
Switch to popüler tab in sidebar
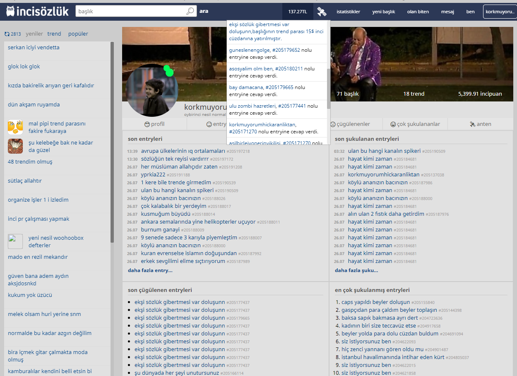pyautogui.click(x=78, y=34)
